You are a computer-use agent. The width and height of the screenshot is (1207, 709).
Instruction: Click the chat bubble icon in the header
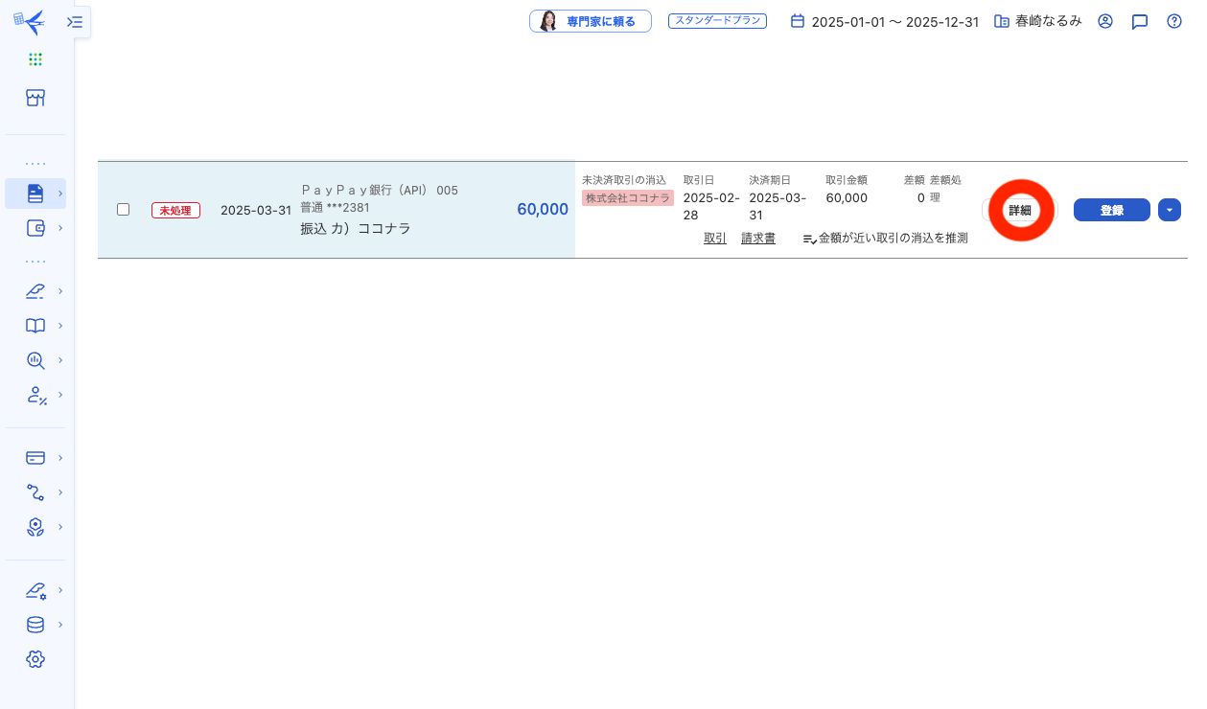(1139, 21)
